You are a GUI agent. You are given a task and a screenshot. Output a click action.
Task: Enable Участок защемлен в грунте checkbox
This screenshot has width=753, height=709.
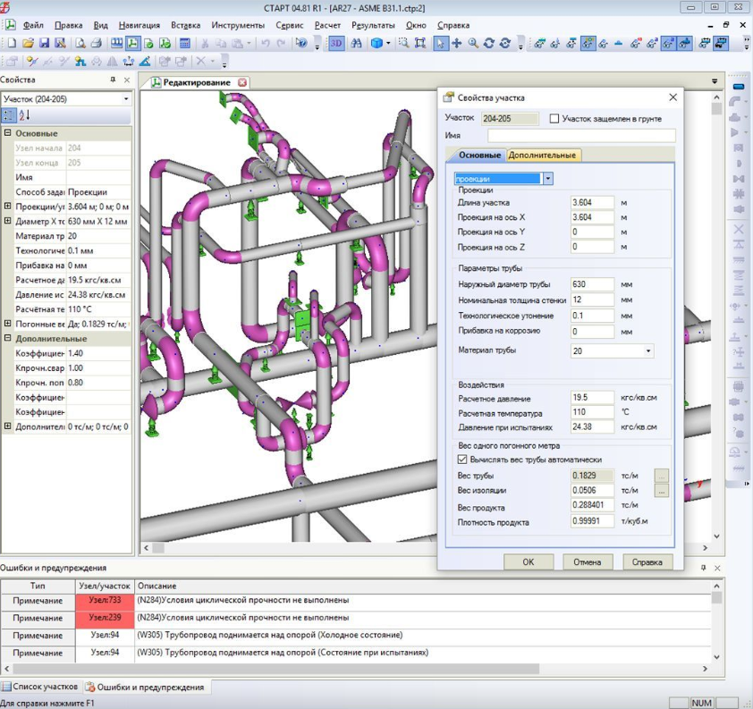[x=554, y=118]
